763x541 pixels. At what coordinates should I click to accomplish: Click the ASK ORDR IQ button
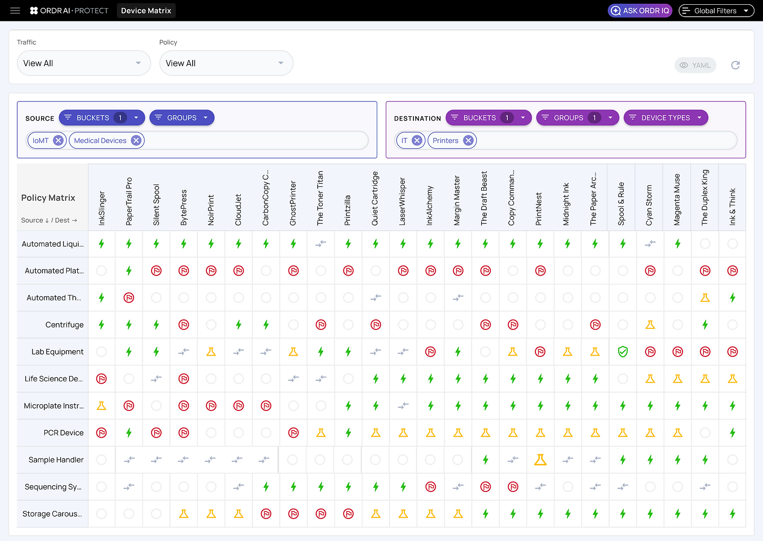click(x=640, y=10)
